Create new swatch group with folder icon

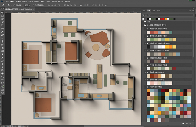pos(183,123)
